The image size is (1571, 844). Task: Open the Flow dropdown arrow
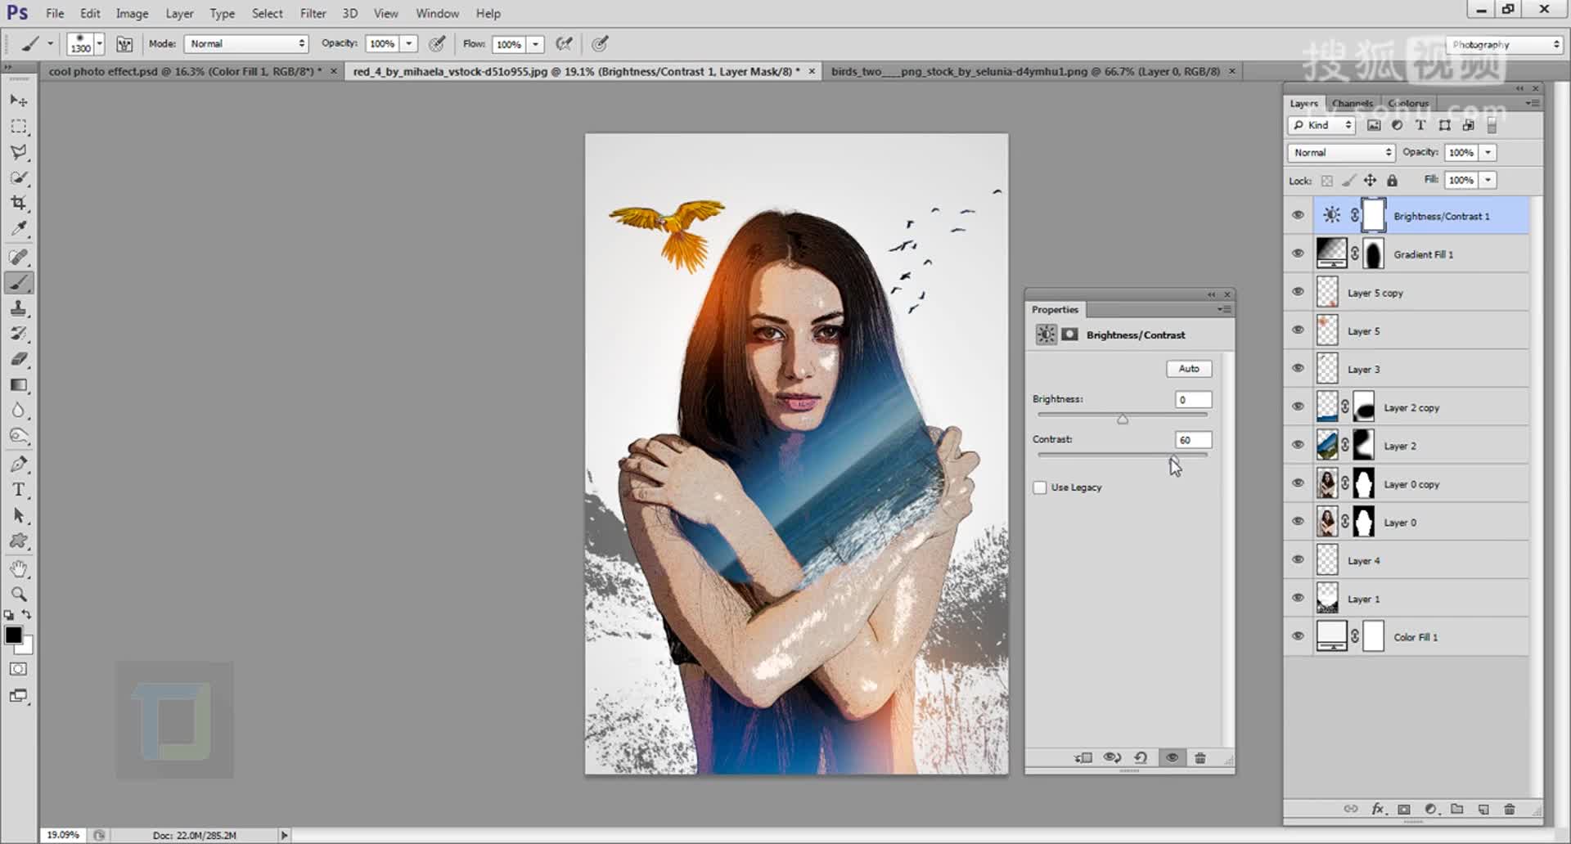(535, 44)
